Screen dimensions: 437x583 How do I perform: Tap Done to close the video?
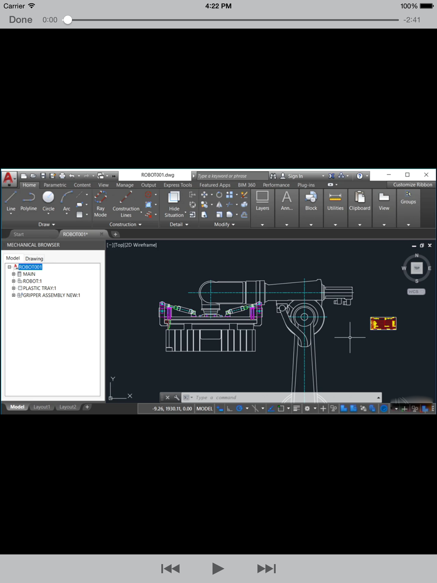click(21, 20)
